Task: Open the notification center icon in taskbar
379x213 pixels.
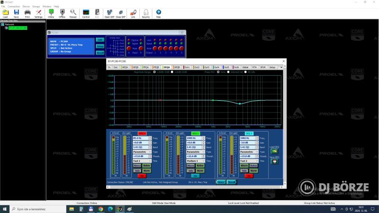Action: tap(372, 209)
